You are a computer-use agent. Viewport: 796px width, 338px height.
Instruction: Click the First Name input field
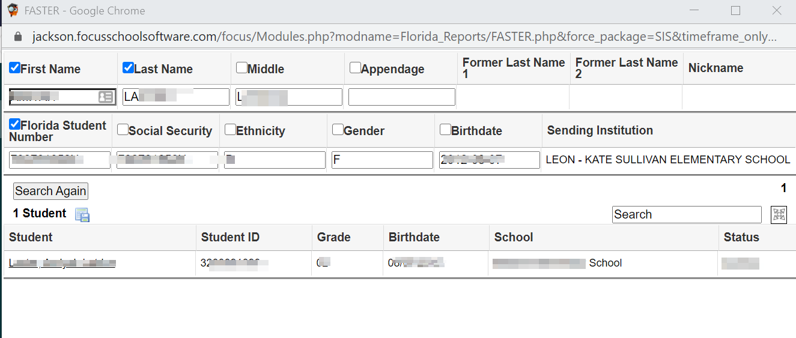(x=61, y=97)
